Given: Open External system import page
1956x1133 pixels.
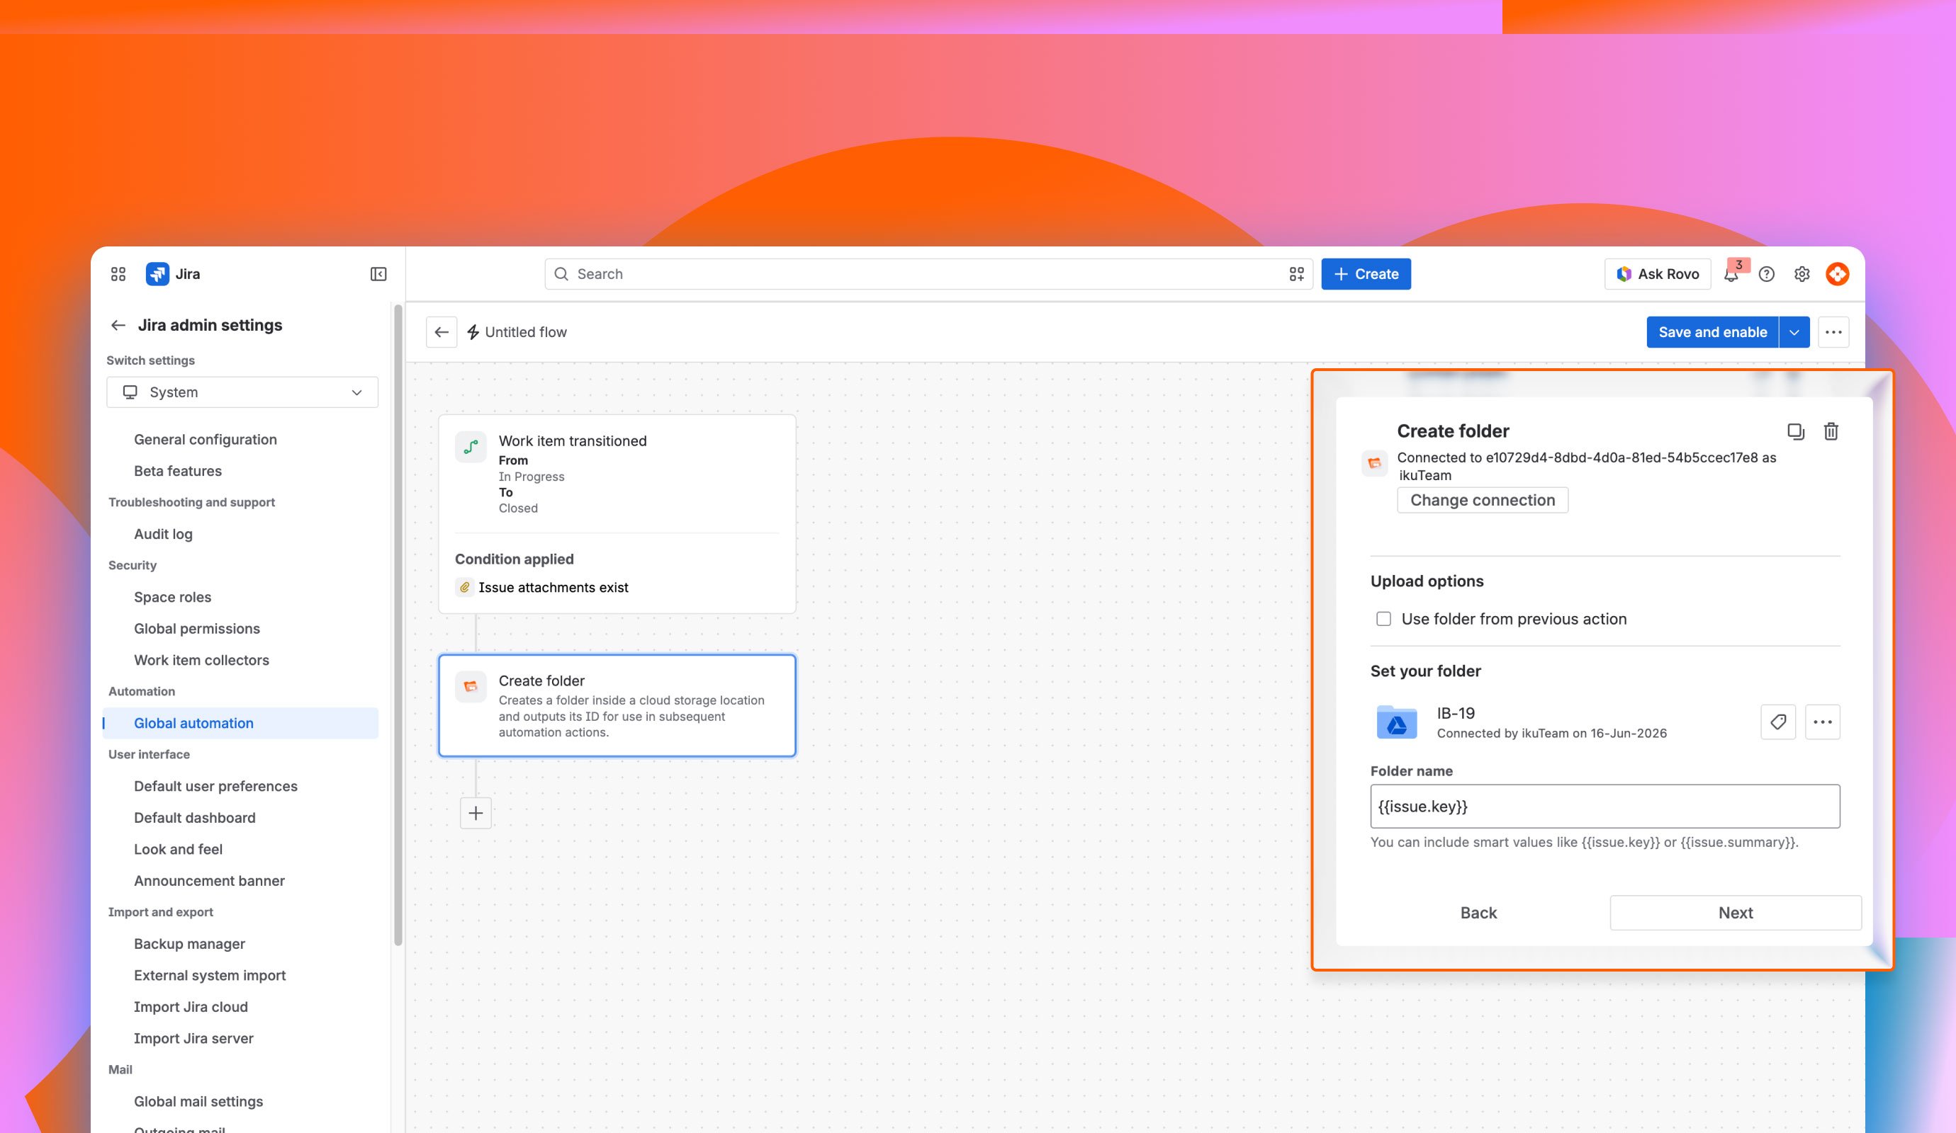Looking at the screenshot, I should tap(210, 976).
